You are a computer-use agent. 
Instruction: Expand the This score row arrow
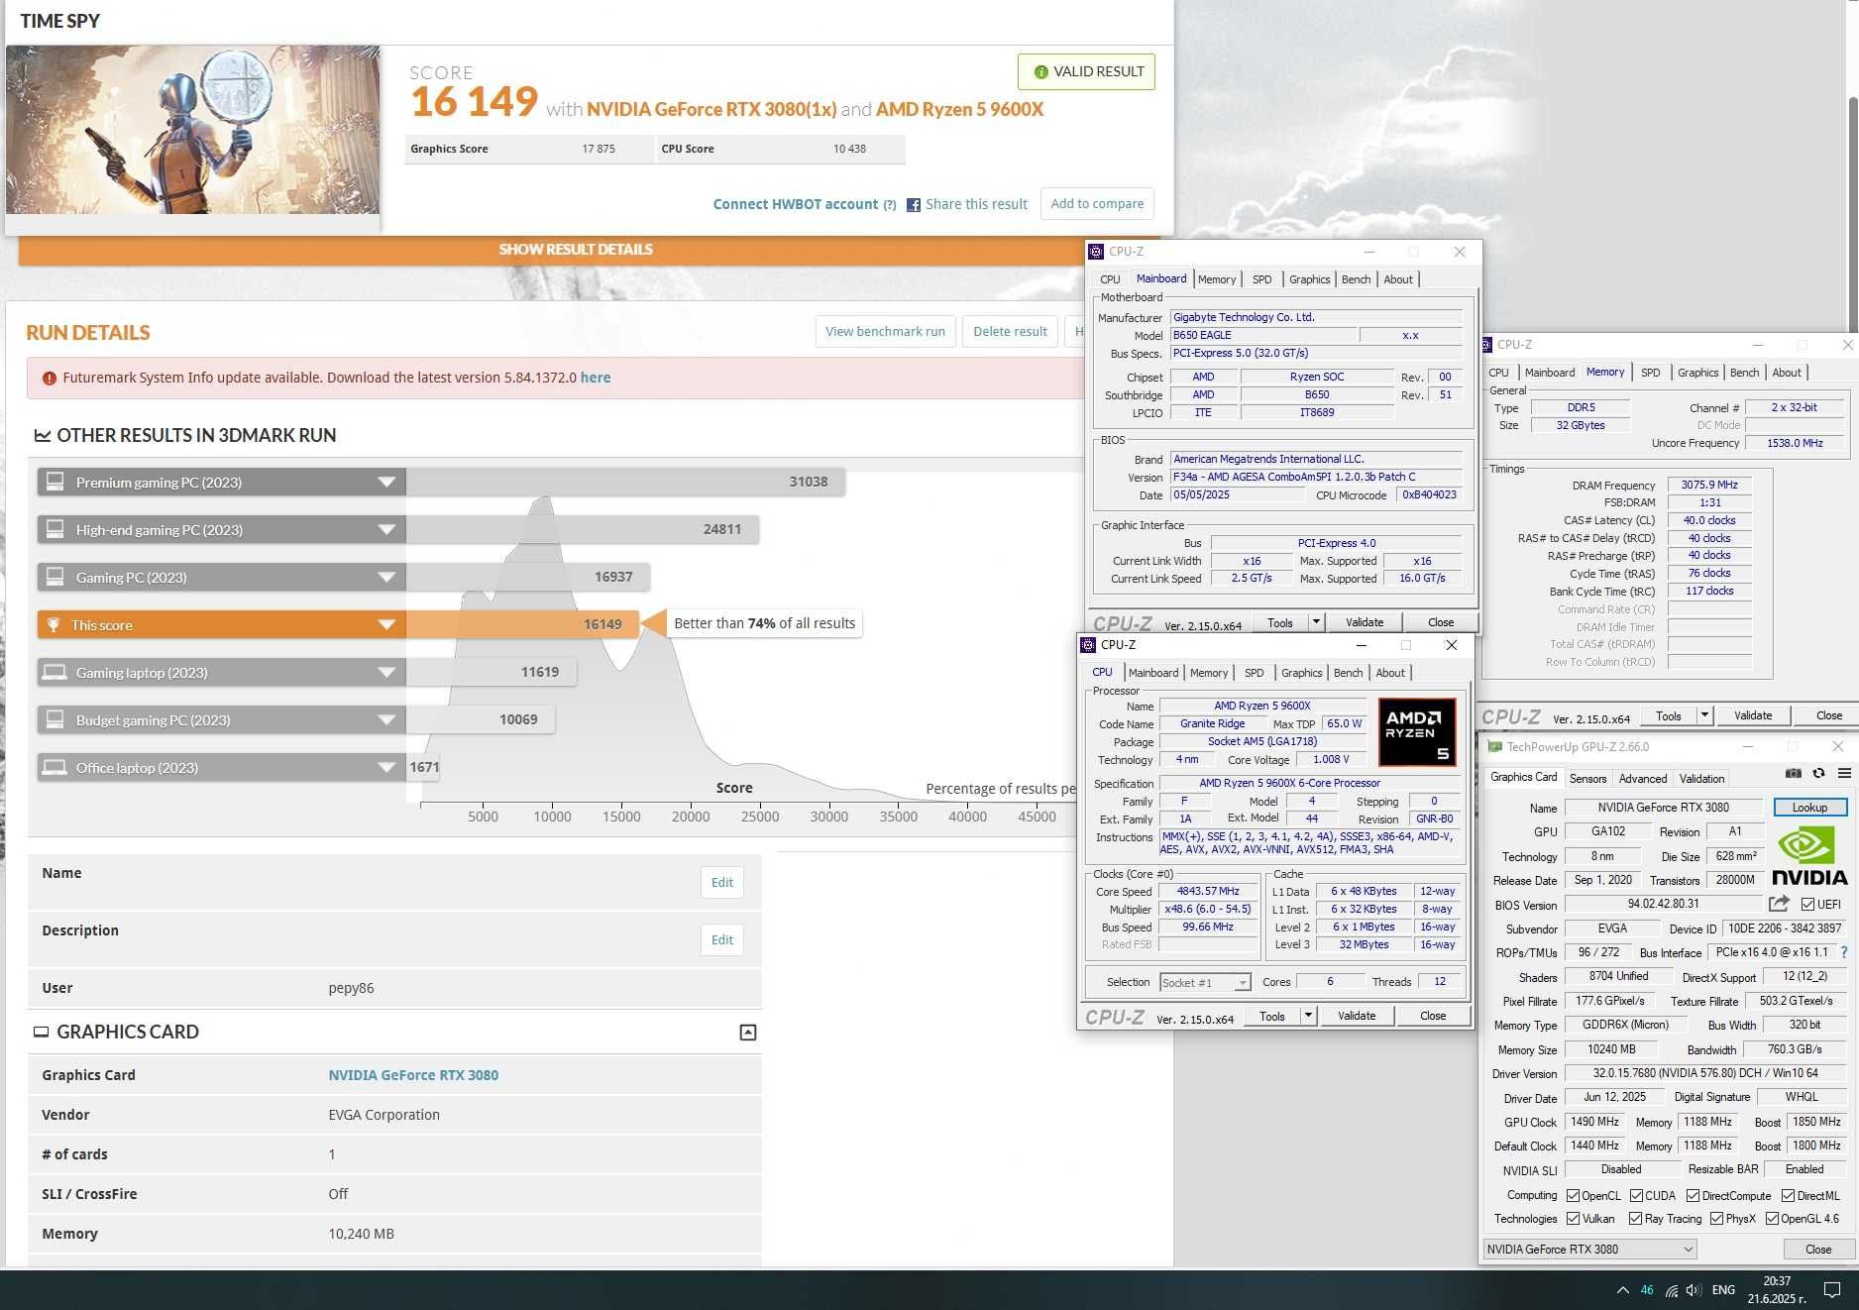386,625
